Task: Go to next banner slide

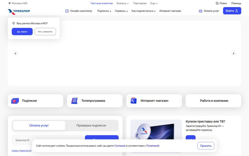Action: click(x=233, y=53)
